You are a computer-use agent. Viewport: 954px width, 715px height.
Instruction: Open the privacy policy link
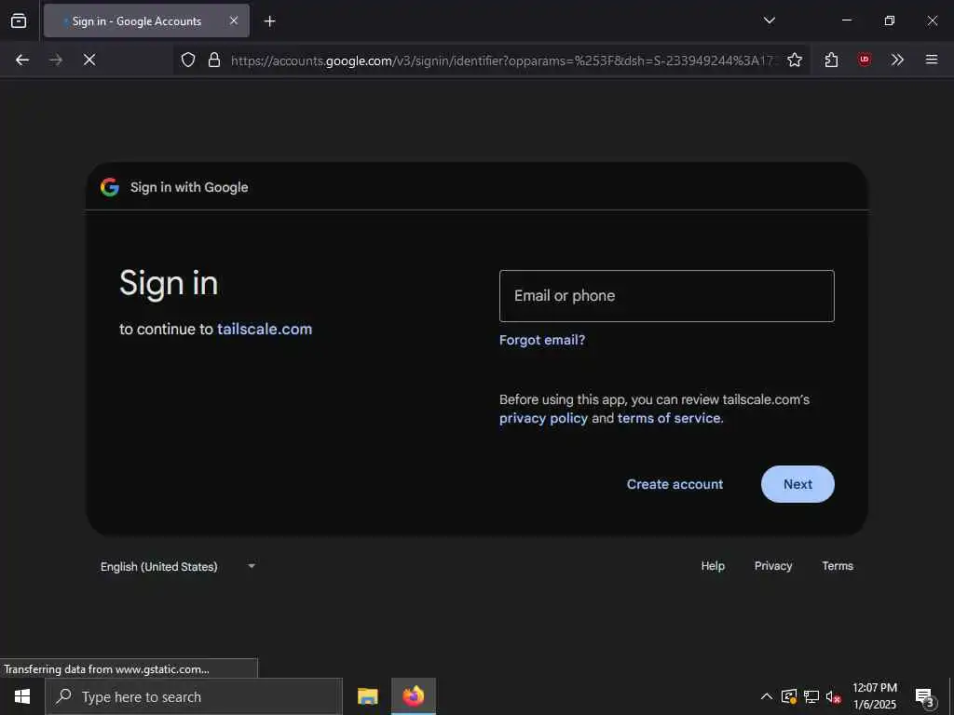click(543, 418)
